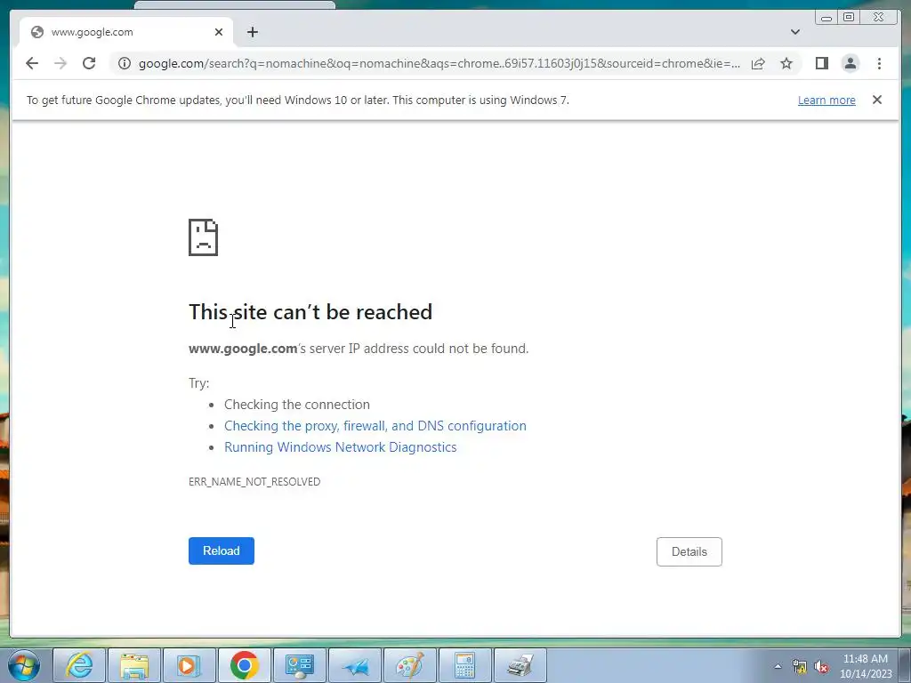Open Control Panel icon on taskbar

[299, 665]
